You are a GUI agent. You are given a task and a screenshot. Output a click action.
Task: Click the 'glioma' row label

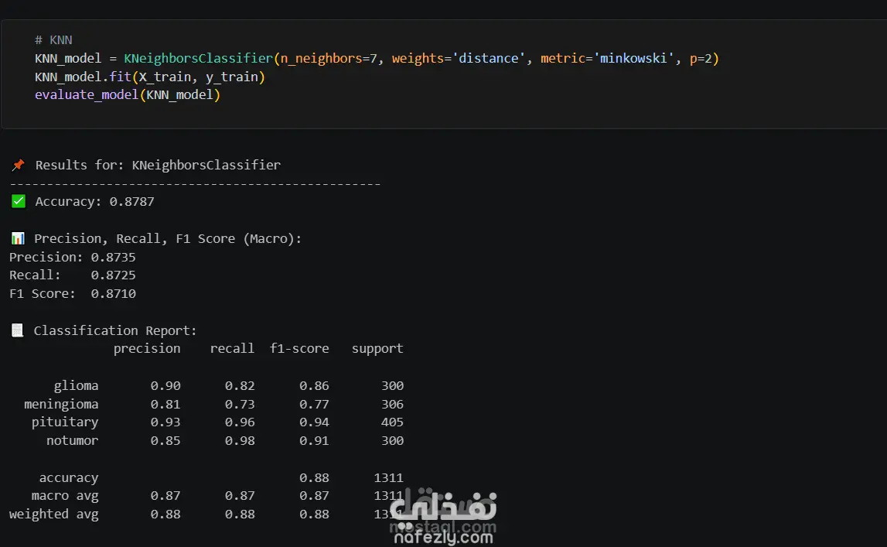(x=76, y=386)
